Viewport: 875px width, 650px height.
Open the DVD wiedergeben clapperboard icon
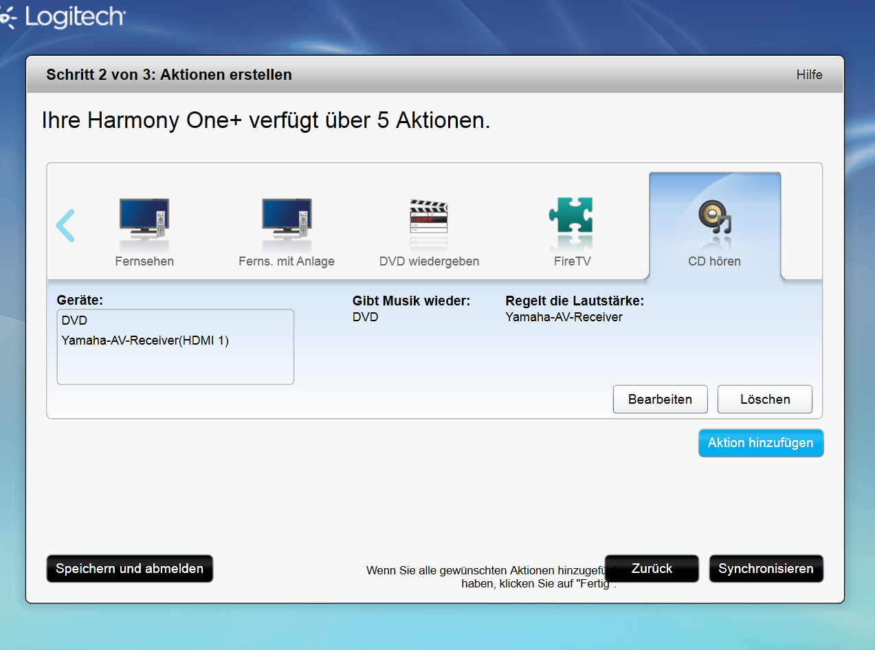point(429,219)
